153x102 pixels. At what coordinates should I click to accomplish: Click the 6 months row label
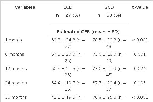15,54
